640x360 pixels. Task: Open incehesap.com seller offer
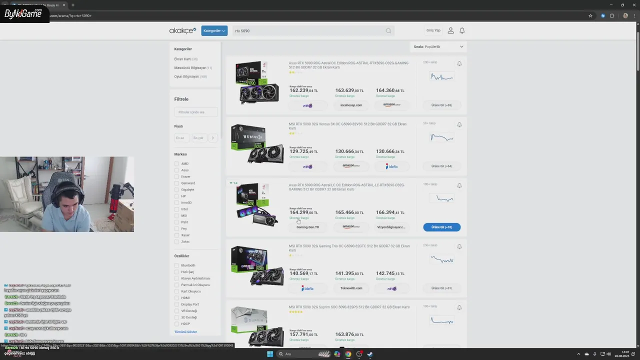(x=351, y=105)
